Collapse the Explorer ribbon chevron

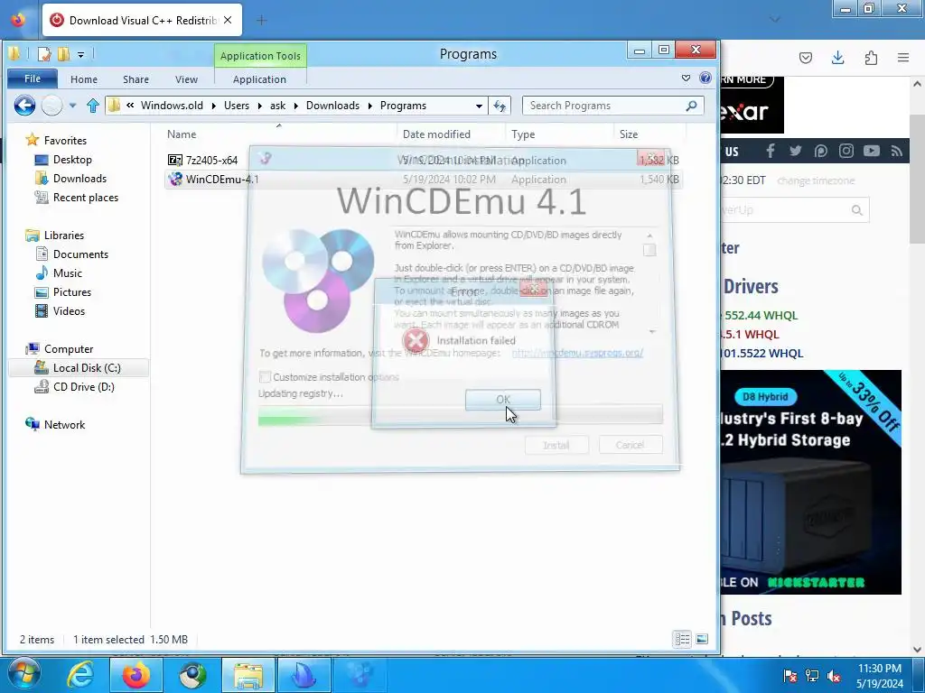pos(686,79)
